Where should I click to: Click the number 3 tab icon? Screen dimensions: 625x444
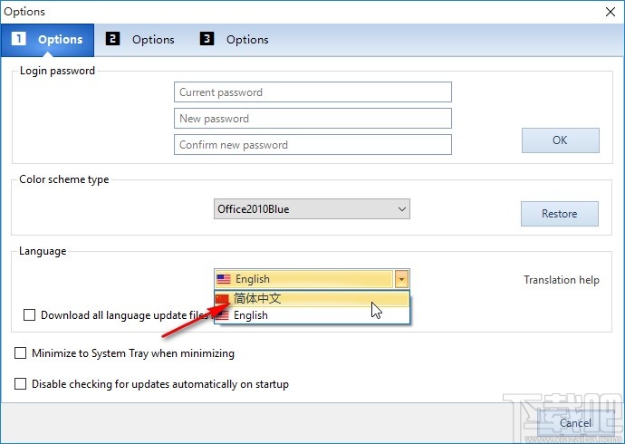click(x=207, y=39)
